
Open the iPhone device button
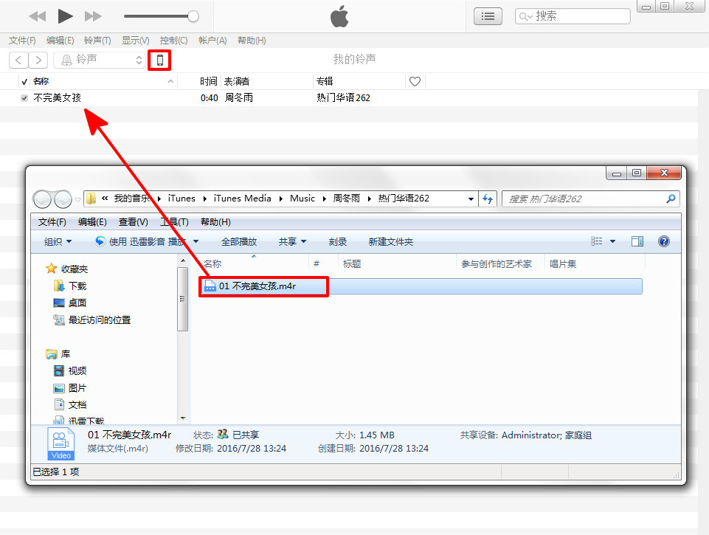(159, 60)
